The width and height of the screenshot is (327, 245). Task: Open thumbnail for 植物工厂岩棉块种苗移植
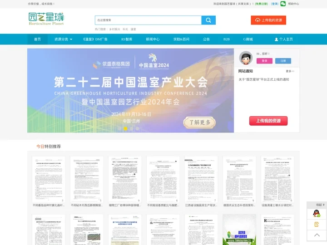pos(125,179)
